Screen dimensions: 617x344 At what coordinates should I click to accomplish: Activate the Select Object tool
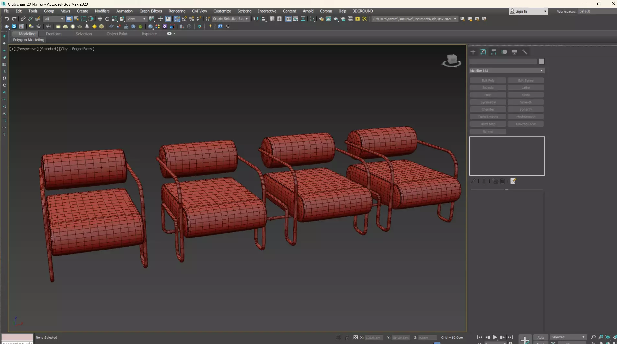click(x=69, y=19)
